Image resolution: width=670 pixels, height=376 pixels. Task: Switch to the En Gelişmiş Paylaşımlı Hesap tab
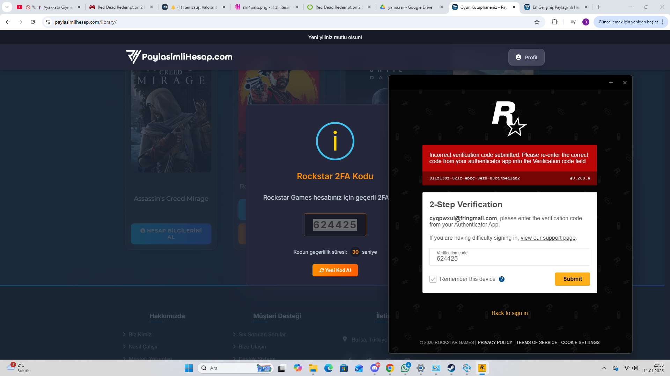[x=557, y=7]
